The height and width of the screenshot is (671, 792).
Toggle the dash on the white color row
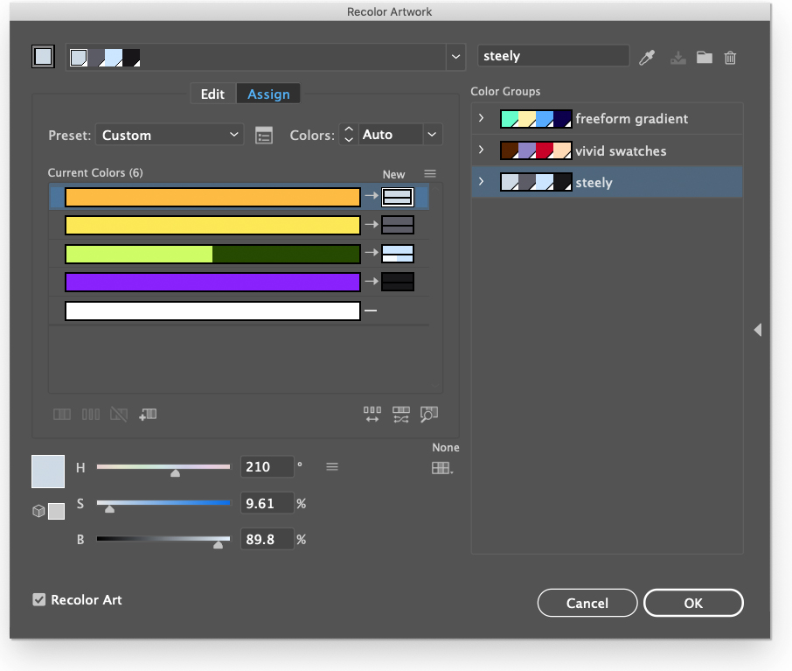pos(371,311)
